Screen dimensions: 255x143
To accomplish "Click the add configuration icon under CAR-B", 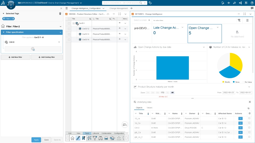I will (x=33, y=49).
